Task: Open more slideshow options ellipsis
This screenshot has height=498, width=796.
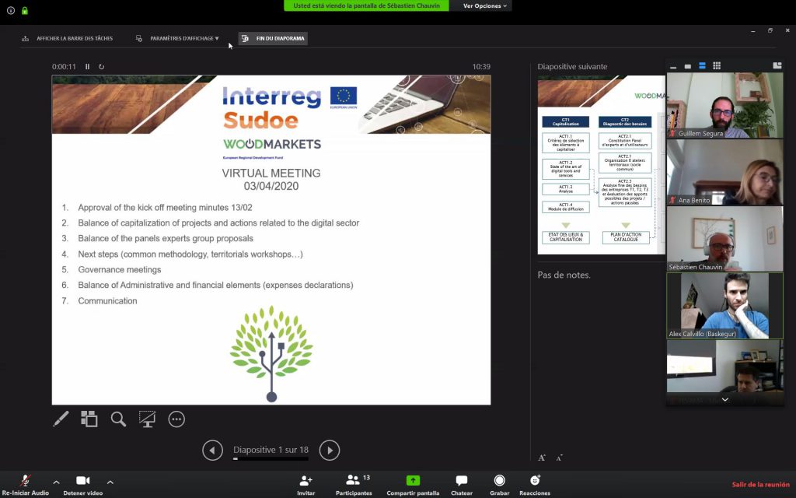Action: pyautogui.click(x=176, y=419)
